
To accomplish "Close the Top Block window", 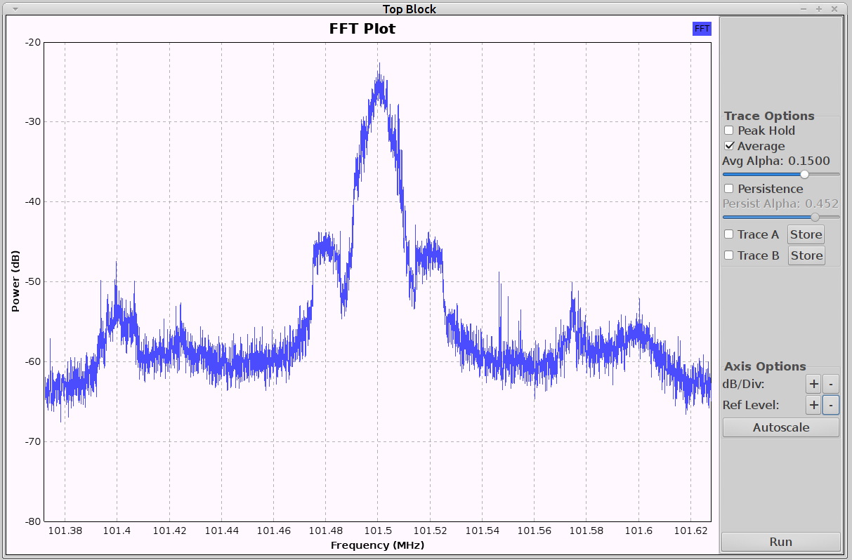I will pos(834,8).
